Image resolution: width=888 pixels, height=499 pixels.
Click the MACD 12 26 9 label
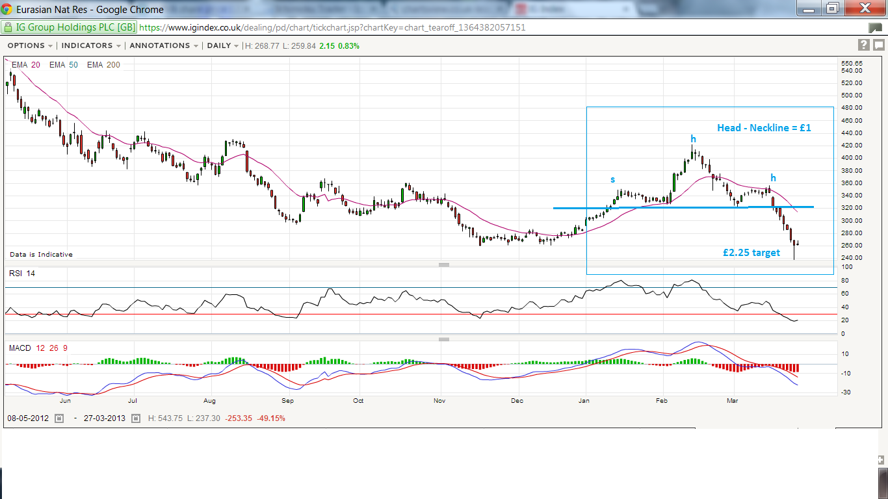tap(38, 348)
